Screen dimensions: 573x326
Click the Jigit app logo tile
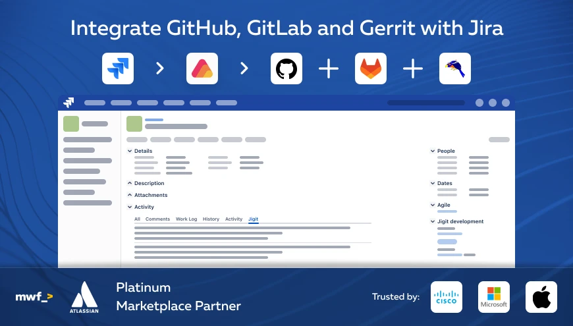click(202, 68)
